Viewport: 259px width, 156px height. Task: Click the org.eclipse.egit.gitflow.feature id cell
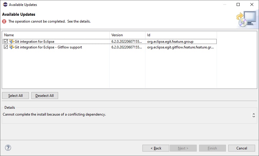click(180, 47)
